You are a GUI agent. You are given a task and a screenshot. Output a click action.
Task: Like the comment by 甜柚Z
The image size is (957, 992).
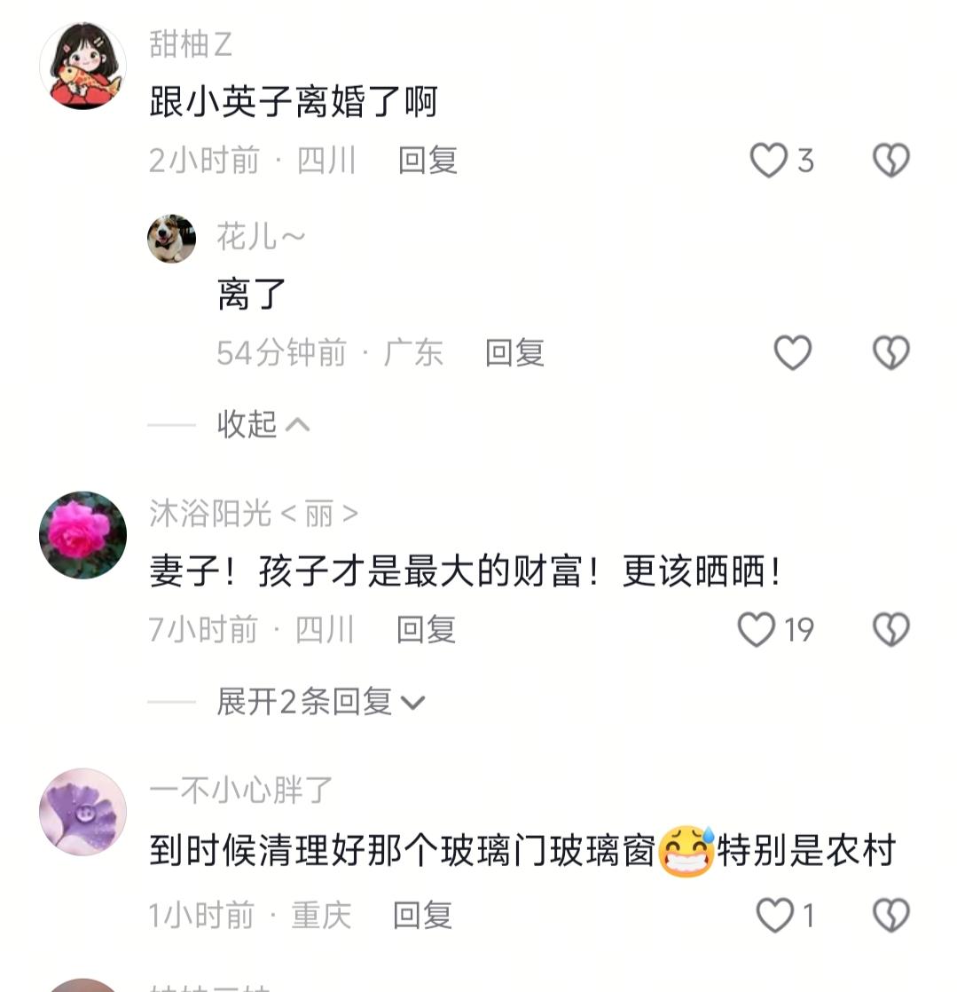768,160
